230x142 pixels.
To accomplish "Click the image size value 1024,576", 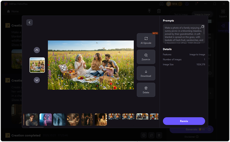I will click(201, 64).
